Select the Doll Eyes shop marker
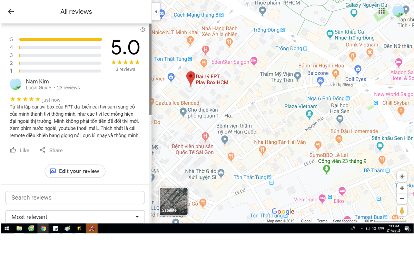The image size is (414, 259). click(x=358, y=70)
